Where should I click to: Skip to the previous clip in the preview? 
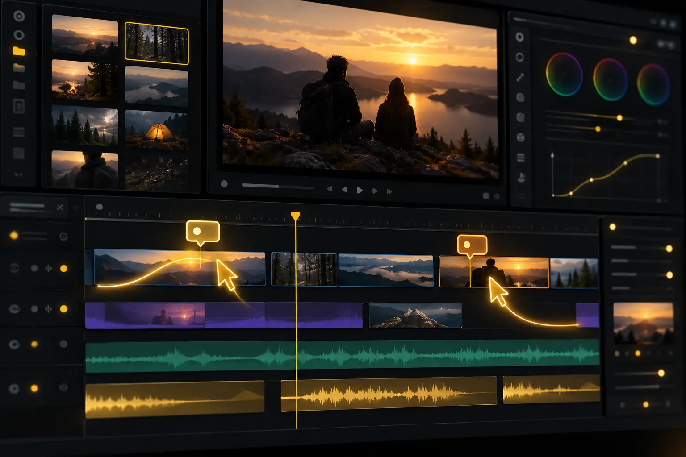[330, 189]
